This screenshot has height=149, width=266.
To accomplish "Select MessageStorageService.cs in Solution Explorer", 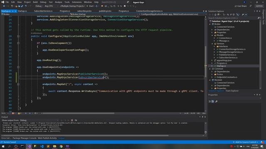I will tap(231, 52).
